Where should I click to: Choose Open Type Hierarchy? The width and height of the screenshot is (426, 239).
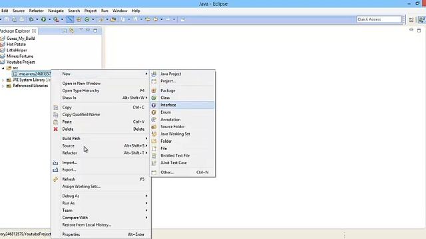pyautogui.click(x=101, y=90)
